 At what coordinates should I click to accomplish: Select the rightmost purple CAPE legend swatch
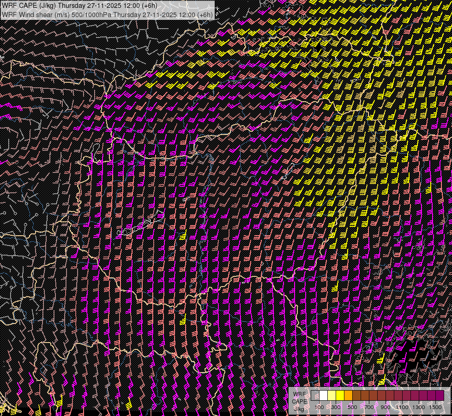pos(440,396)
